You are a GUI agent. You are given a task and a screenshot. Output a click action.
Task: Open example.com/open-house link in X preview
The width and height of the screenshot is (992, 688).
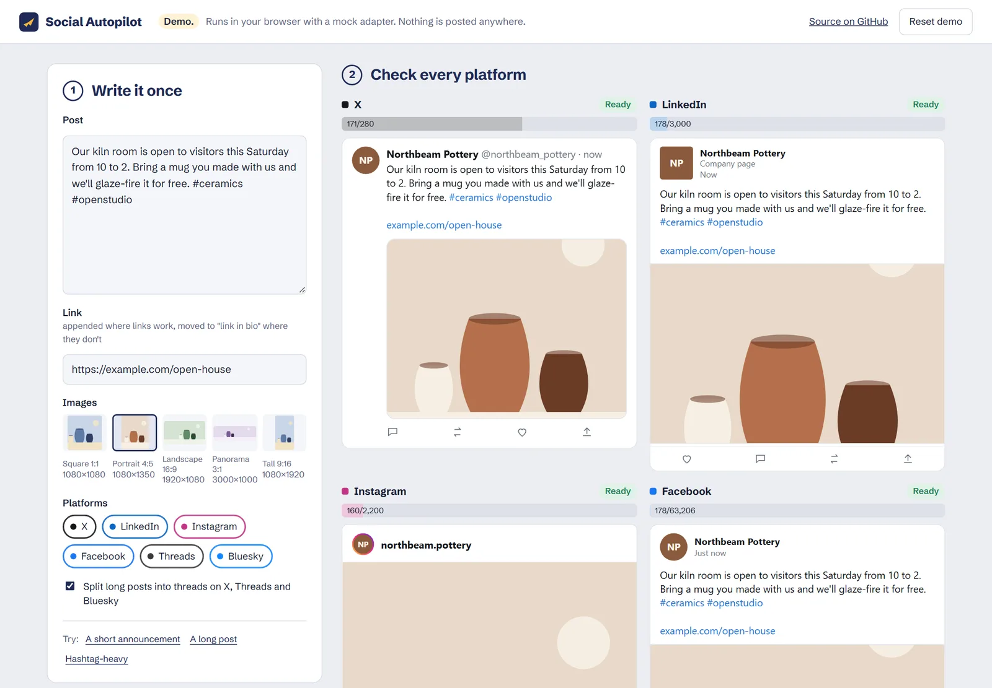click(x=444, y=225)
